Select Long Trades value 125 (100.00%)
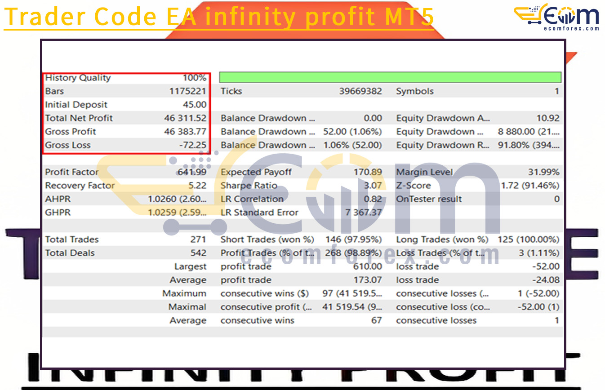Screen dimensions: 605x390 pos(529,239)
